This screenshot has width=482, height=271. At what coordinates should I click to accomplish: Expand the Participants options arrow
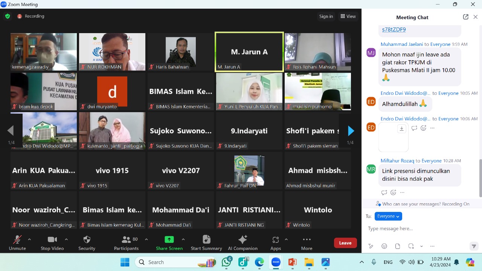point(146,239)
